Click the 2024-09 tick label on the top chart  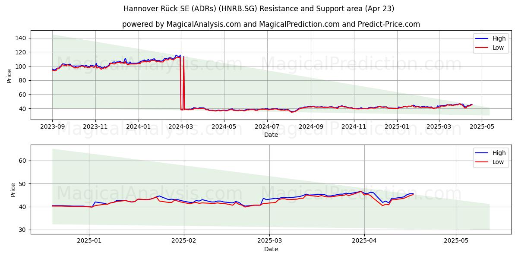[310, 127]
